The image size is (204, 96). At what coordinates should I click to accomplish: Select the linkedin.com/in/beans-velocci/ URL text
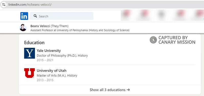coord(30,5)
